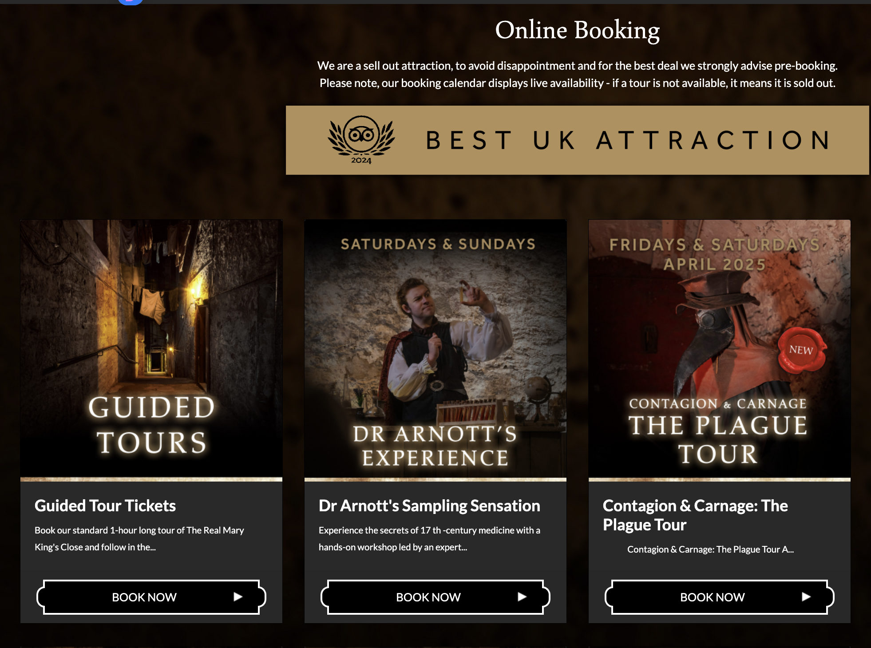Book Dr Arnott's Sampling Sensation
Viewport: 871px width, 648px height.
[x=435, y=597]
